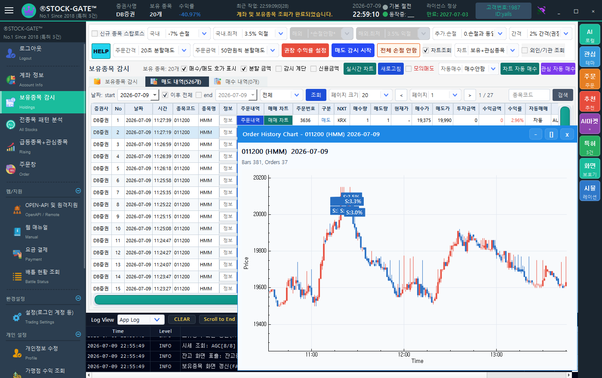
Task: Click the 시뮬 레이션 side button
Action: (590, 192)
